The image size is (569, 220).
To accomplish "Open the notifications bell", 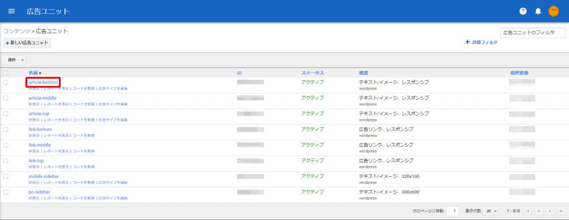I will tap(538, 11).
